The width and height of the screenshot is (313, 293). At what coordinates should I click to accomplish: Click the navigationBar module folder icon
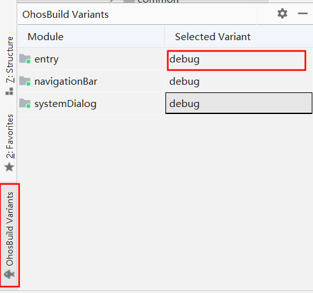point(25,81)
